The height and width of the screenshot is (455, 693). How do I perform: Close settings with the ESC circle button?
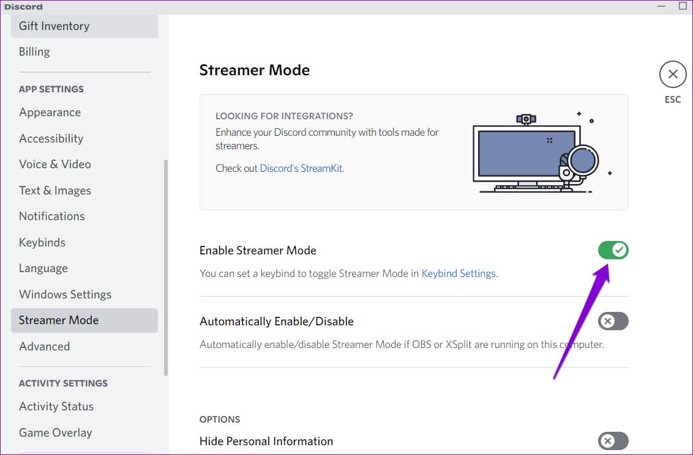tap(673, 74)
